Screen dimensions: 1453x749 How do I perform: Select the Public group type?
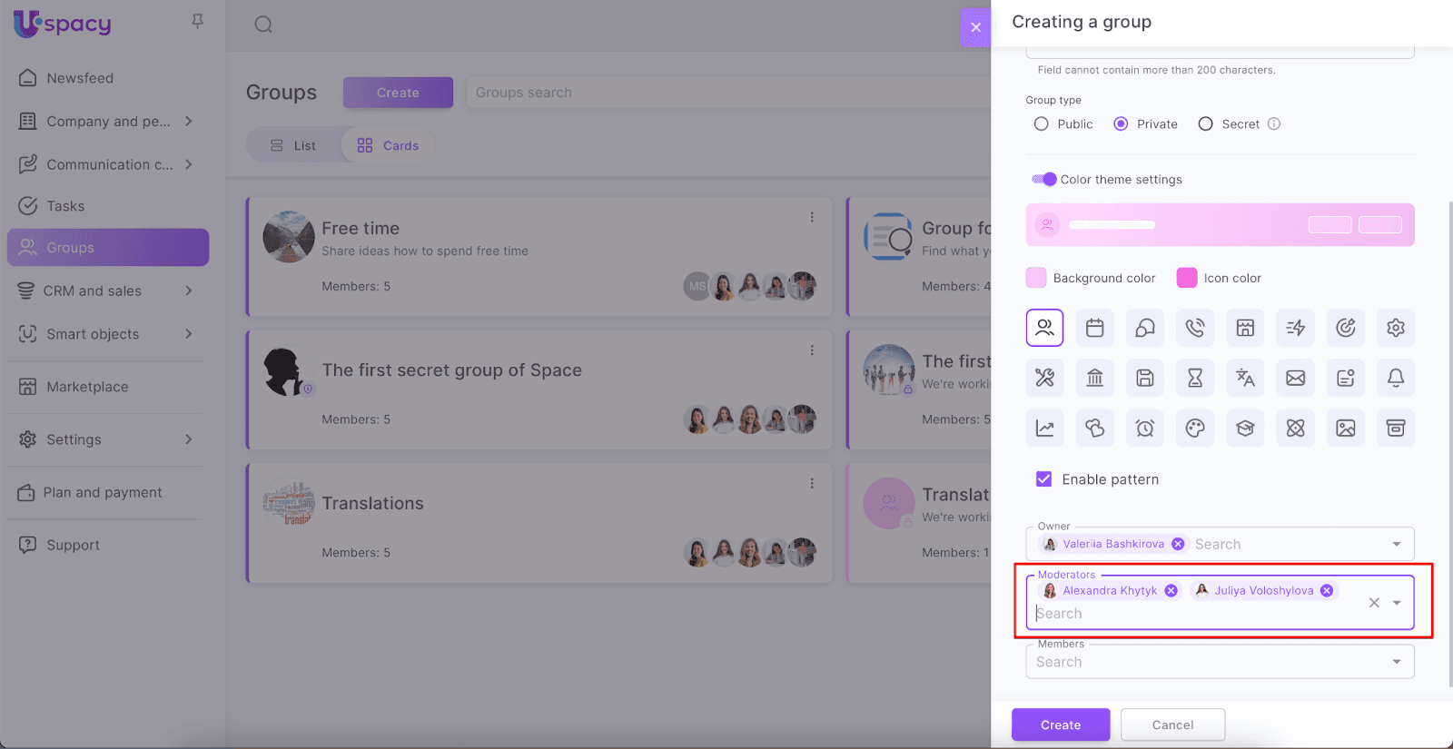(x=1042, y=124)
